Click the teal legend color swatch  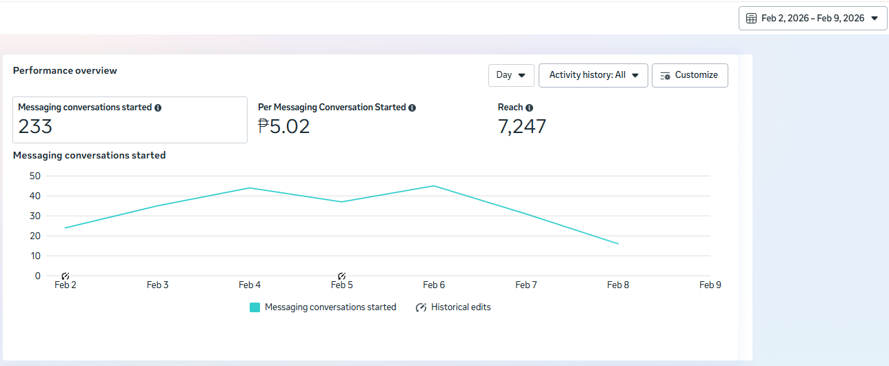[x=254, y=307]
